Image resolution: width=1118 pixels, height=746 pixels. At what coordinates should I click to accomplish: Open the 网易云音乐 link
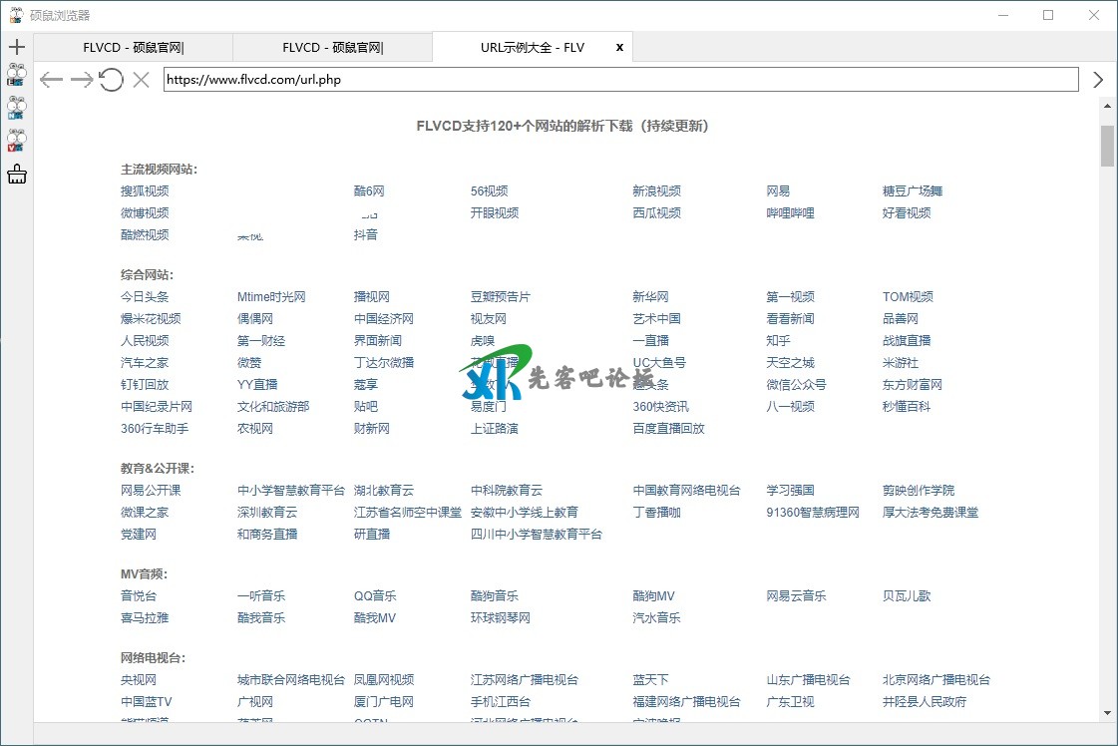[796, 596]
